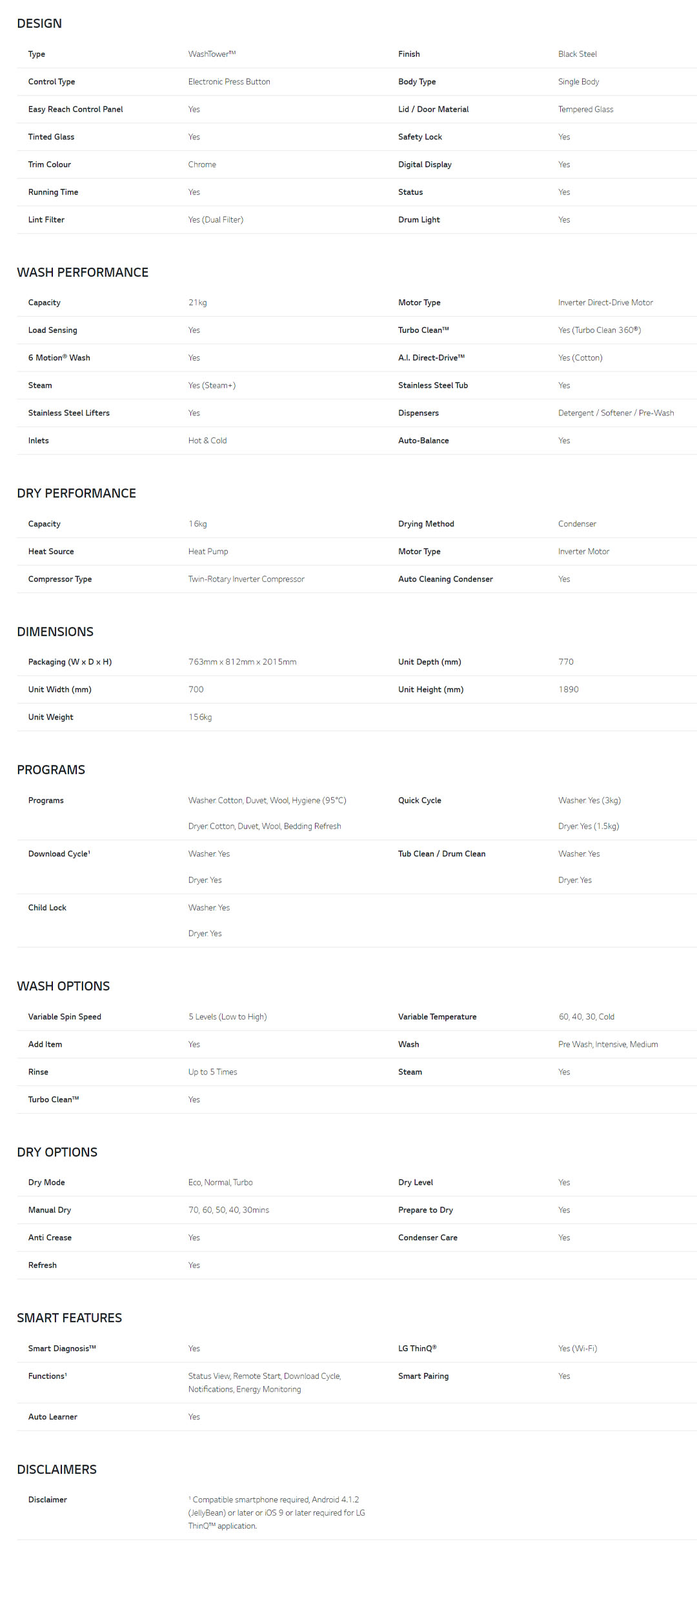
Task: Click the Smart Diagnosis spec label
Action: pyautogui.click(x=62, y=1349)
